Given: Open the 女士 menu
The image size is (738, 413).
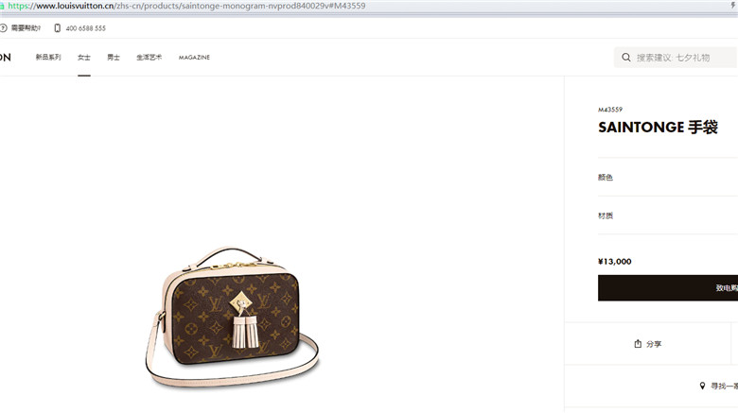Looking at the screenshot, I should pos(84,58).
